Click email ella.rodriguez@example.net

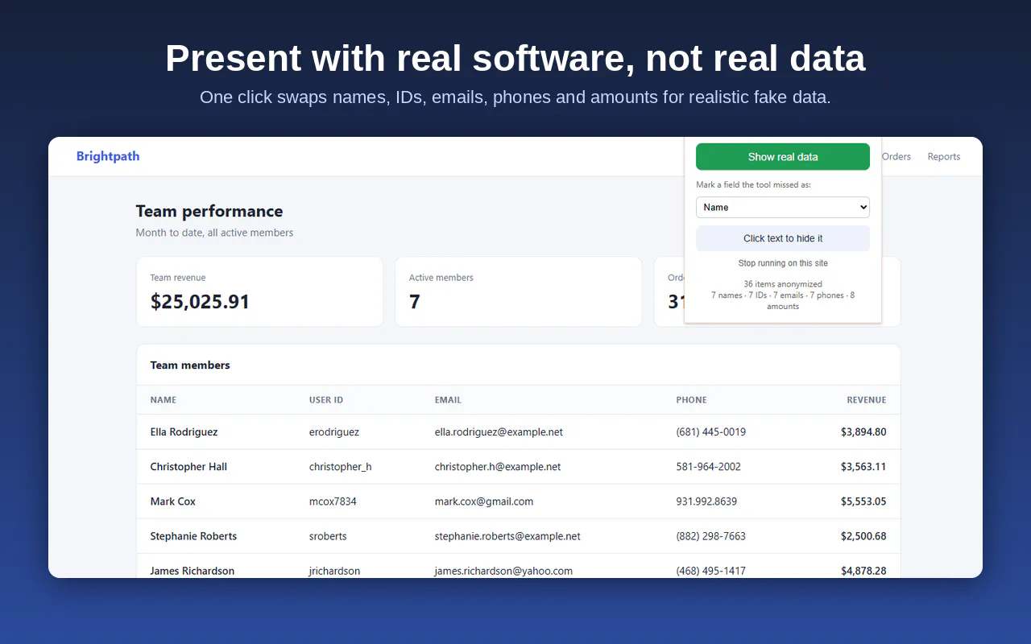pyautogui.click(x=499, y=432)
